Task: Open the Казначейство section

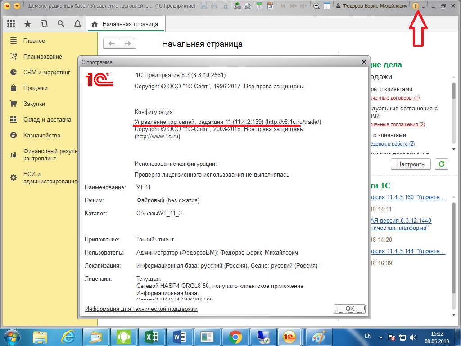Action: coord(42,135)
